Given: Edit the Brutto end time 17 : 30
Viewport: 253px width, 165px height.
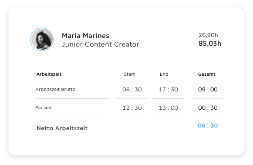Looking at the screenshot, I should 168,89.
